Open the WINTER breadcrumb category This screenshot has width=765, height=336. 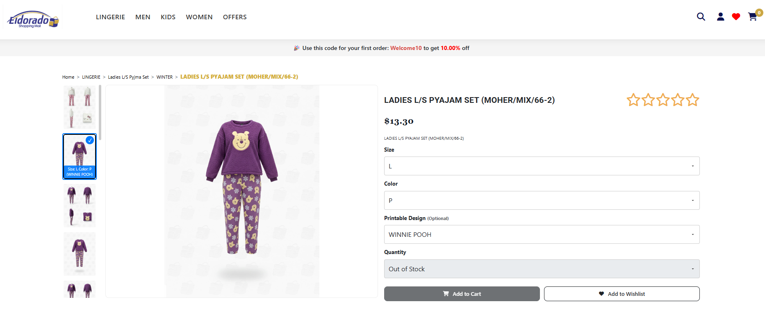click(164, 77)
